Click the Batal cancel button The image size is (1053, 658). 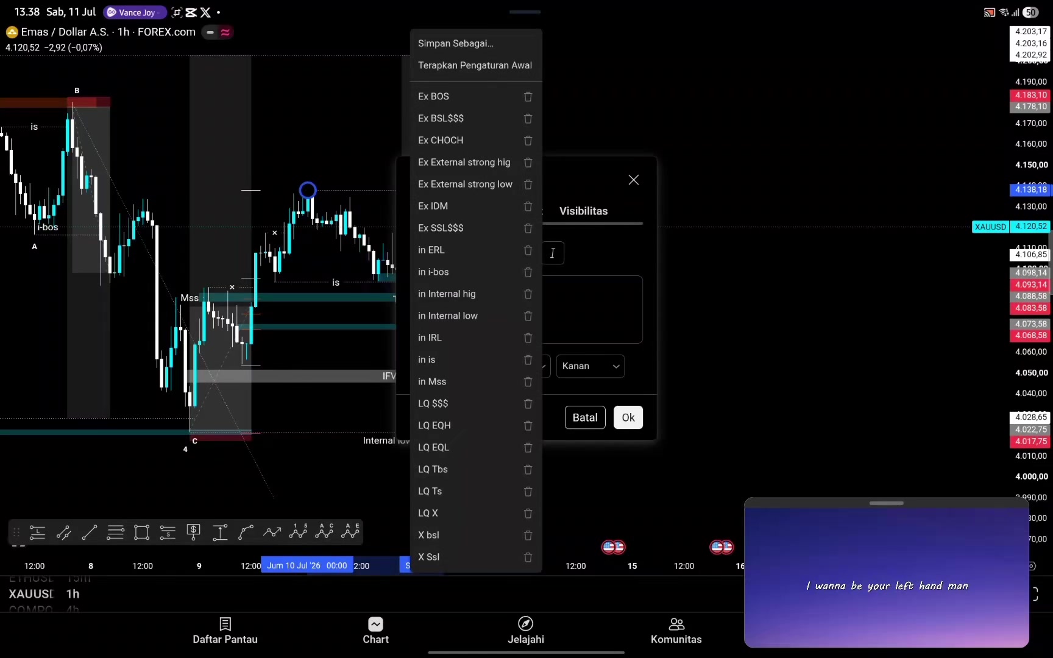click(585, 417)
